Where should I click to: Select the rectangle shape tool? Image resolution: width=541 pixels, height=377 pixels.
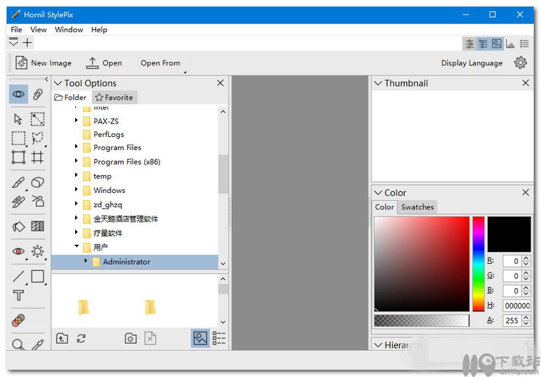tap(38, 276)
